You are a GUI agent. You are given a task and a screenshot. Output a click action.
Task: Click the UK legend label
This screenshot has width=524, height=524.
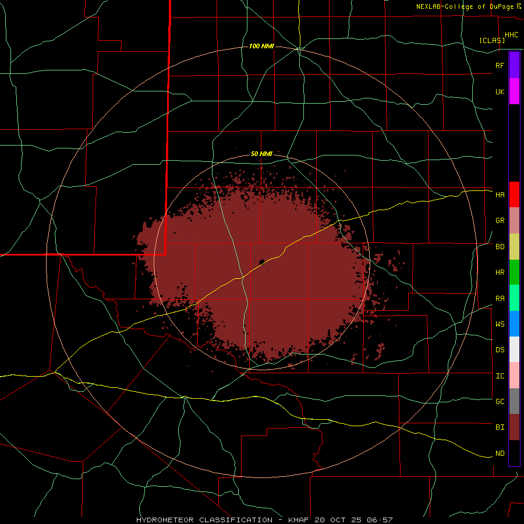500,91
